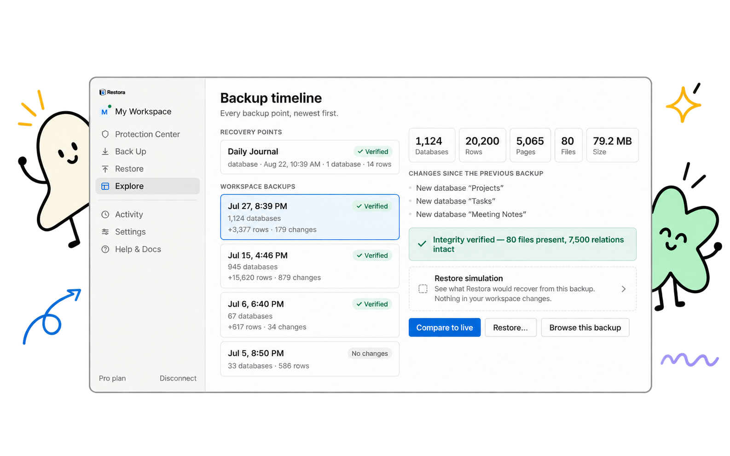Viewport: 730px width, 456px height.
Task: Click Verified badge on Jul 6 backup
Action: [372, 304]
